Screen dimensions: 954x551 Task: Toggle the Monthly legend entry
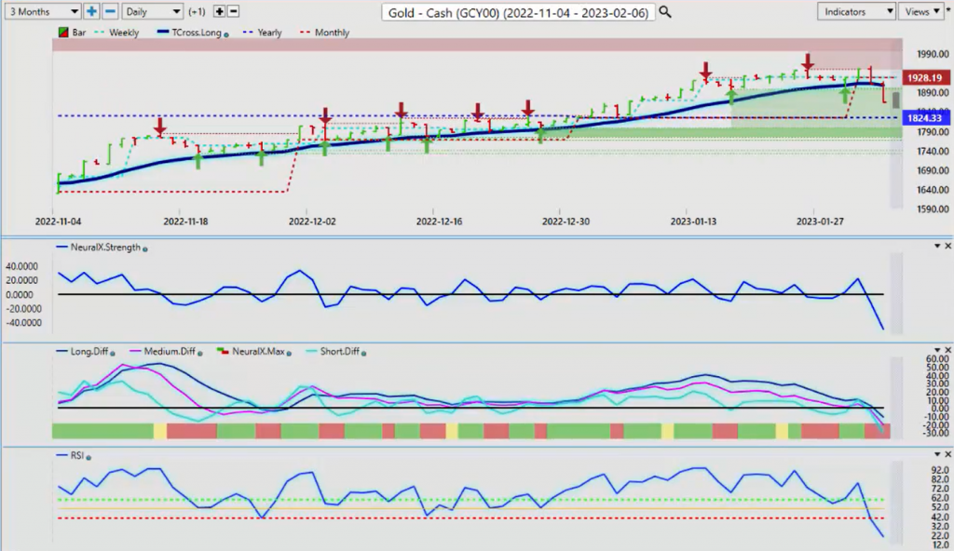332,33
